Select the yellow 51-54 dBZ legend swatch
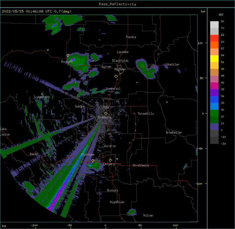 pyautogui.click(x=214, y=59)
